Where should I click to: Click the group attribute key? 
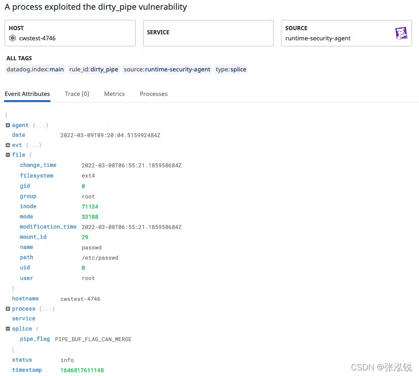coord(28,196)
